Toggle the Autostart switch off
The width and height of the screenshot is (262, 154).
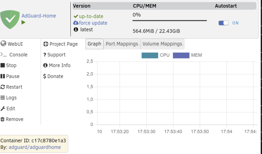click(x=223, y=23)
